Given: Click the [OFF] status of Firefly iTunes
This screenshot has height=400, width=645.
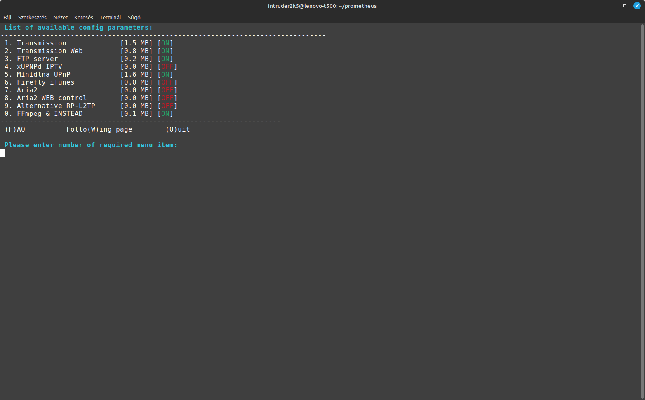Looking at the screenshot, I should click(x=167, y=82).
